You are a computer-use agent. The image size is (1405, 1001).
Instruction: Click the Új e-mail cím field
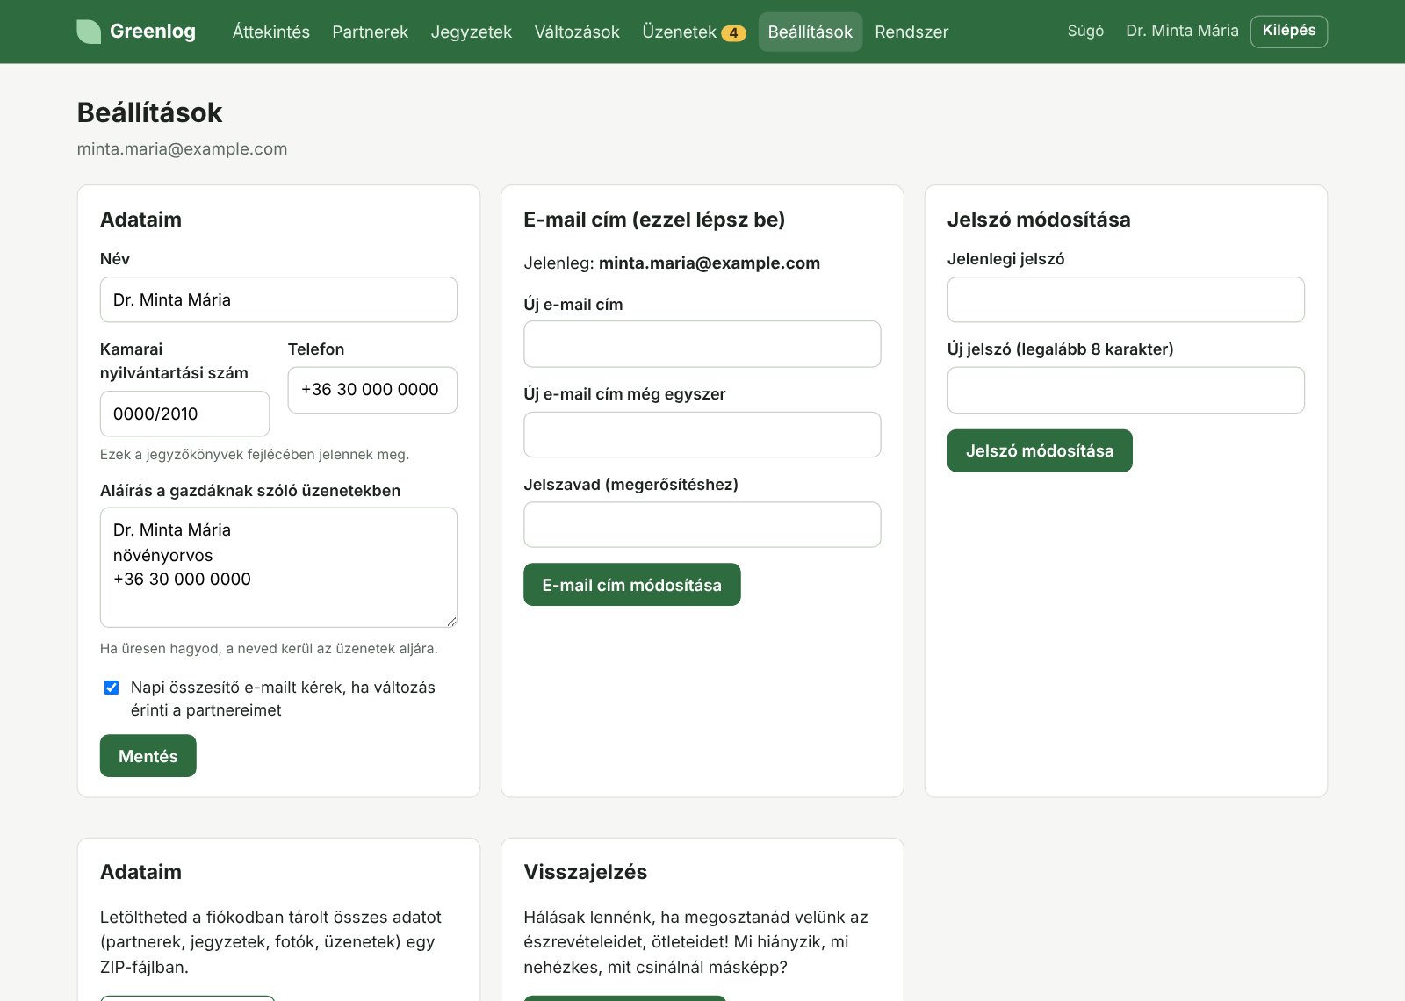[702, 344]
